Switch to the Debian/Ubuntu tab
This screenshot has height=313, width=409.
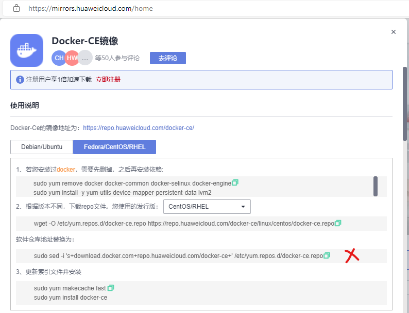(42, 147)
